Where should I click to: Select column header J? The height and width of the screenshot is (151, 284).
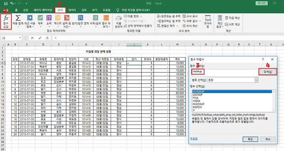pos(134,45)
